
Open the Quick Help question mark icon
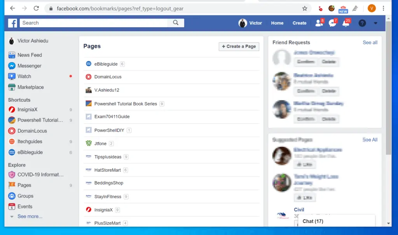click(362, 23)
